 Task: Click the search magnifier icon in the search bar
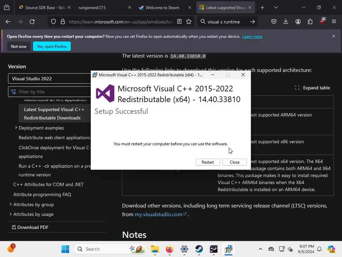tap(203, 22)
